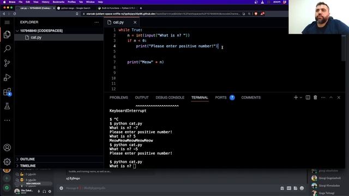Open the Search view in activity bar

coord(7,48)
